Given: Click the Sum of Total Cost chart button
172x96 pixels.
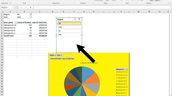Looking at the screenshot, I should point(68,59).
